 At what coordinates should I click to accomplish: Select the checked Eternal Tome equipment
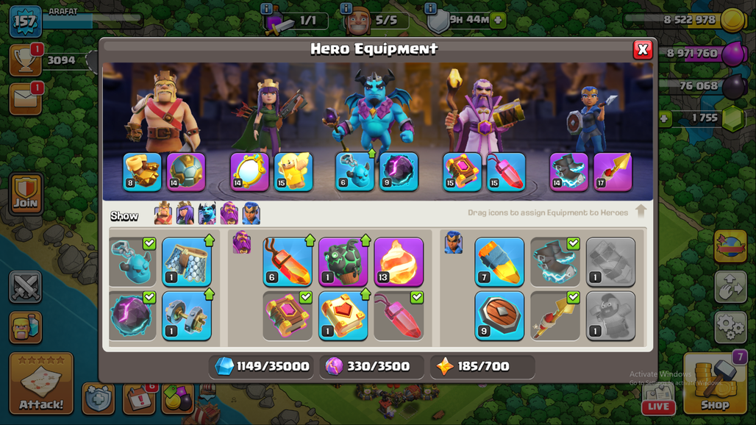(x=288, y=315)
